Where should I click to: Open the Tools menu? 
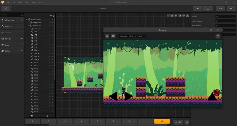coord(33,2)
